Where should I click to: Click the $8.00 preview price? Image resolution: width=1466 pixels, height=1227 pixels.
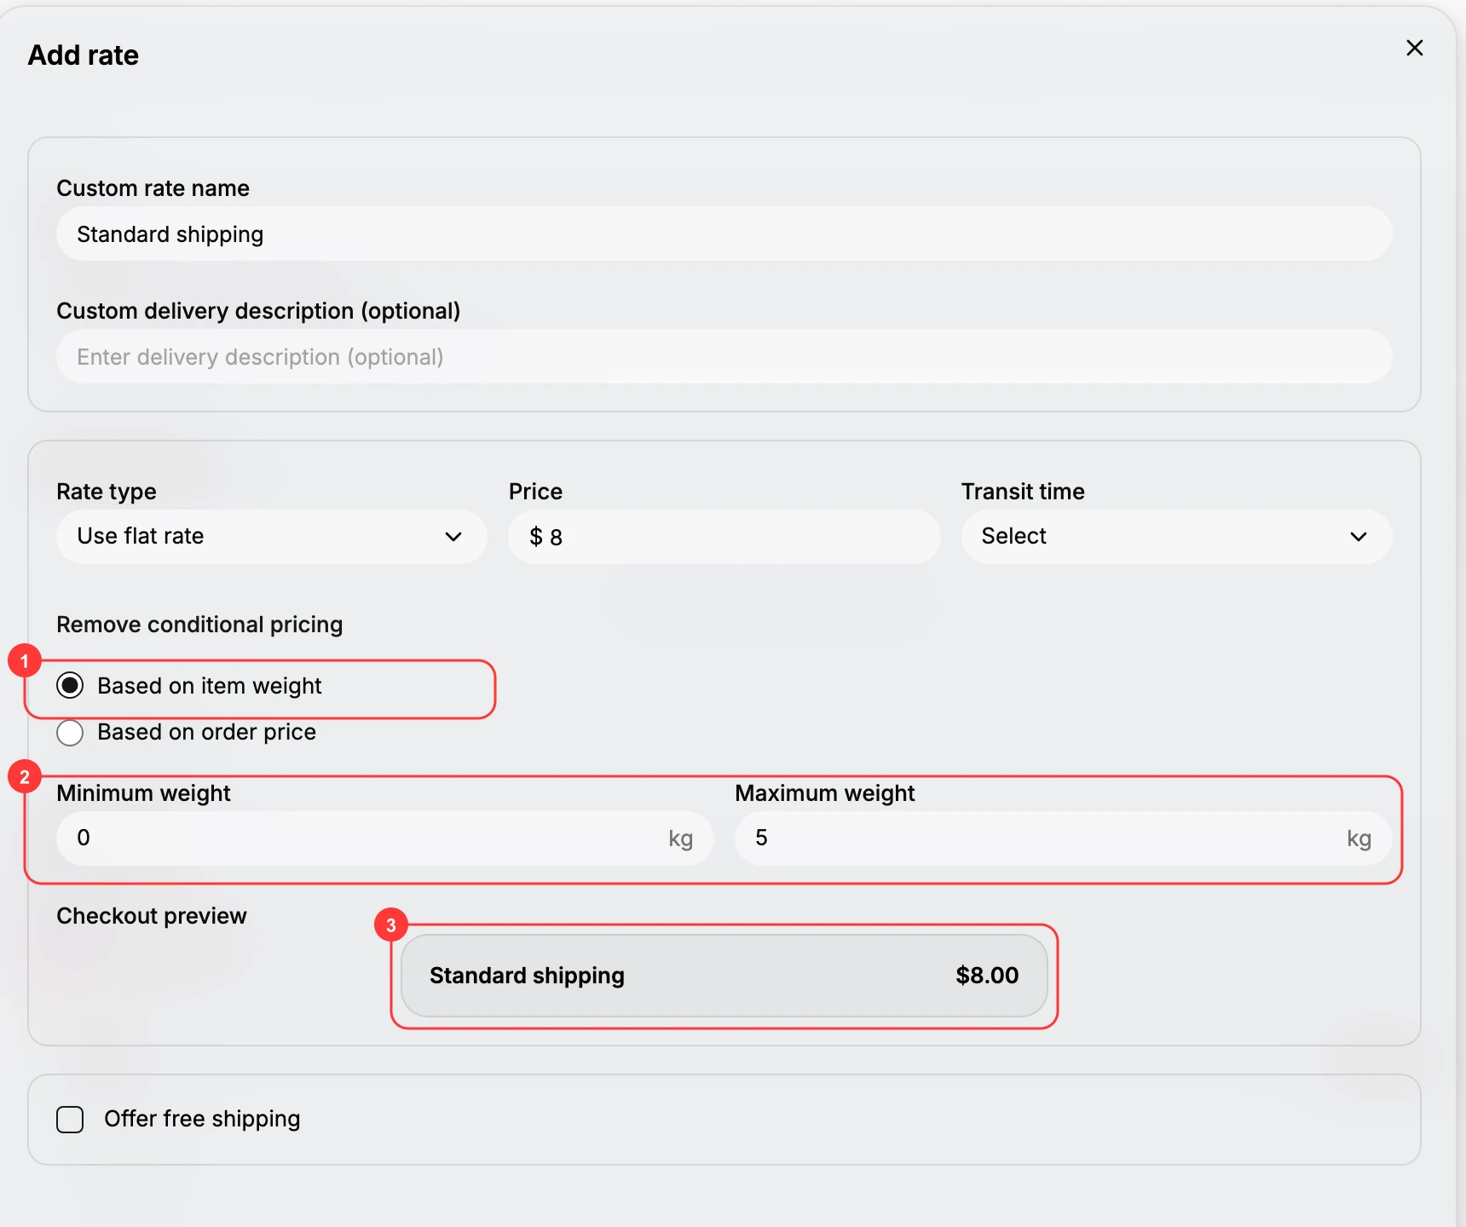click(987, 976)
